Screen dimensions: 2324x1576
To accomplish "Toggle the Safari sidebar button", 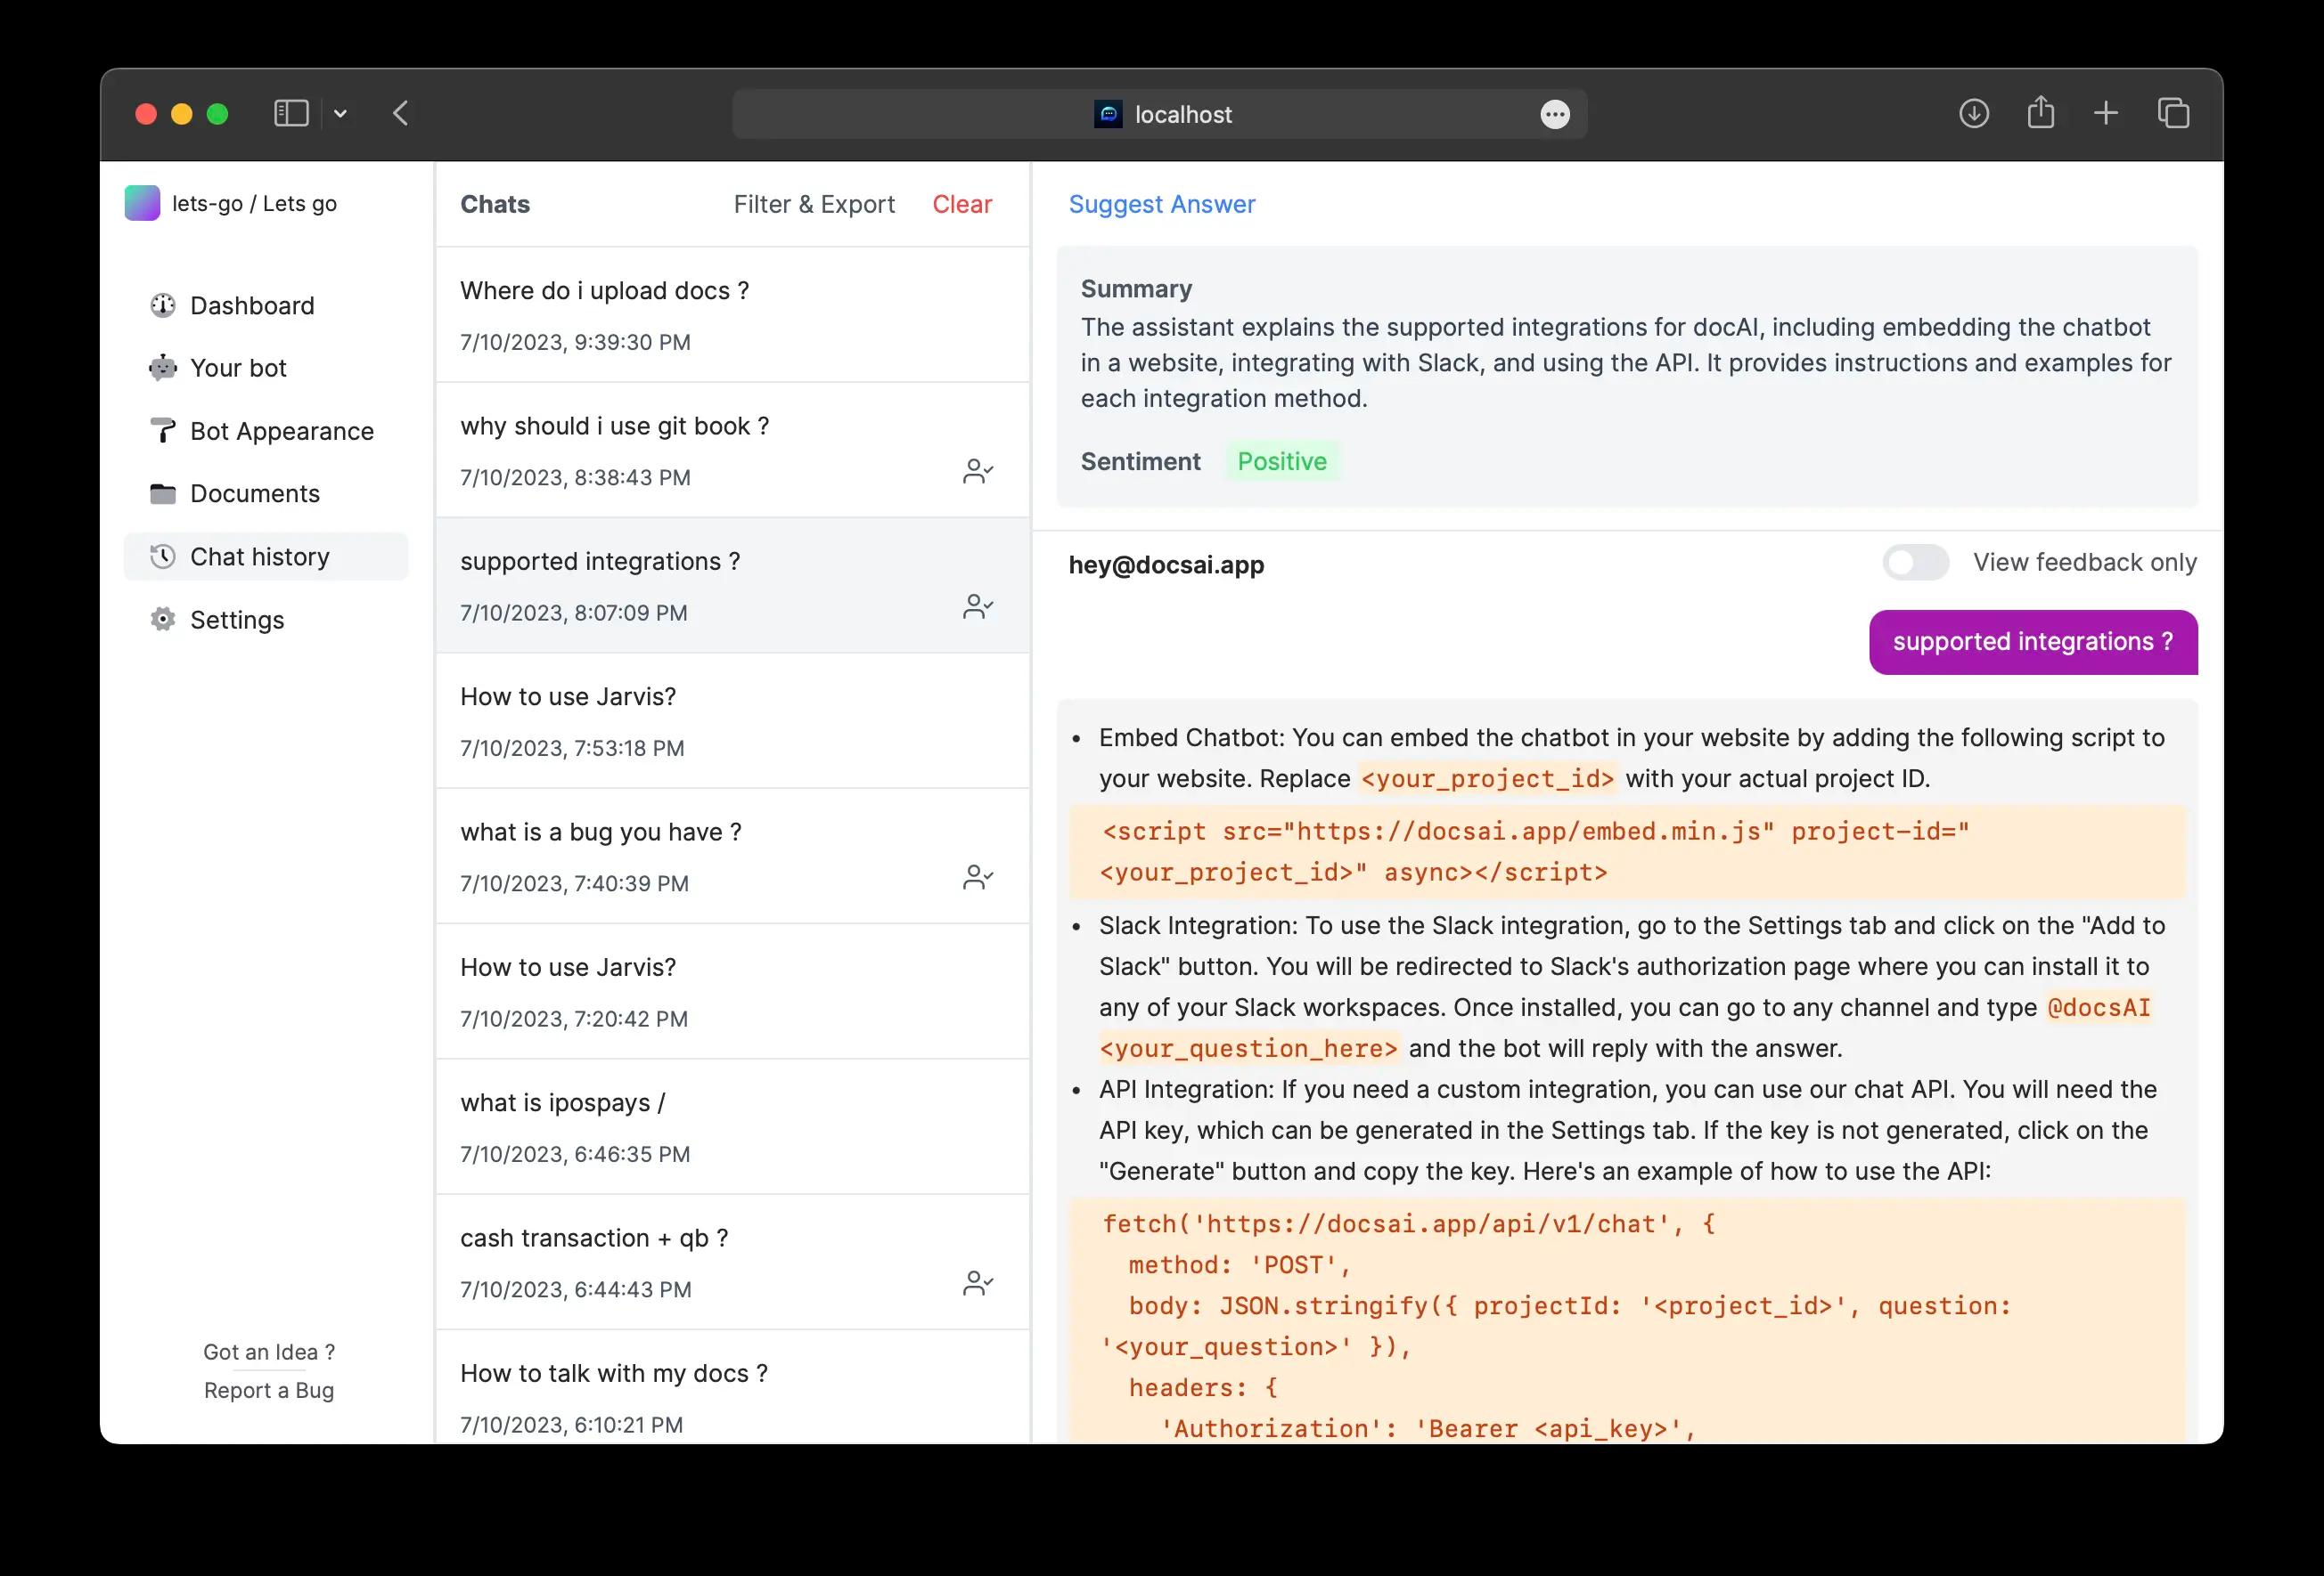I will [x=291, y=114].
